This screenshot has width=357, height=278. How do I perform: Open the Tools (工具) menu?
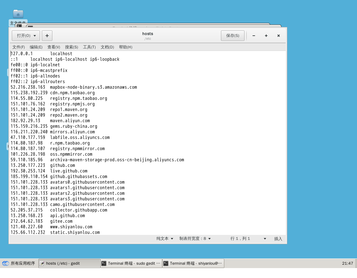point(89,47)
